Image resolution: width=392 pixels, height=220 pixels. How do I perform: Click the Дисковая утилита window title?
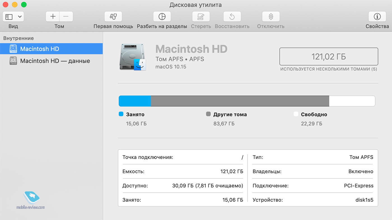(195, 5)
